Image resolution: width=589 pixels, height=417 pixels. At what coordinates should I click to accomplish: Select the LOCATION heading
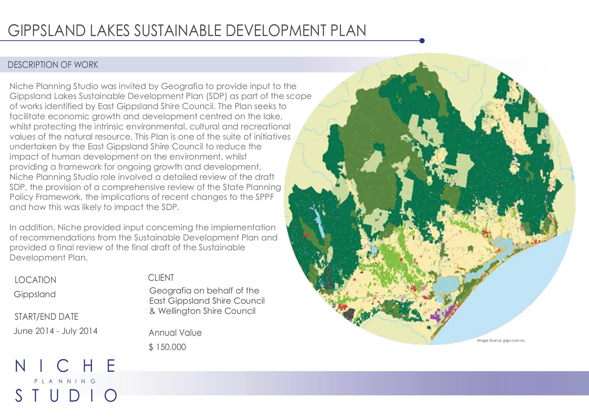(35, 280)
